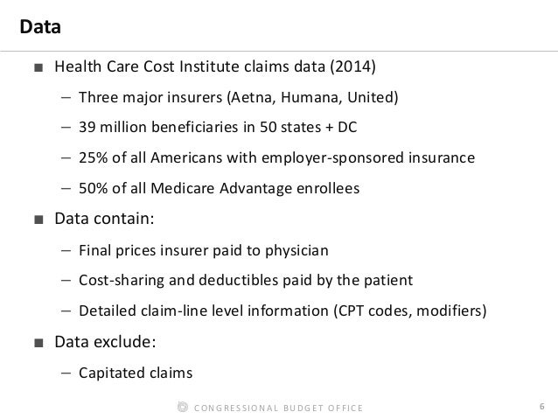This screenshot has height=419, width=558.
Task: Click the dash before 'Capitated claims'
Action: [x=66, y=374]
